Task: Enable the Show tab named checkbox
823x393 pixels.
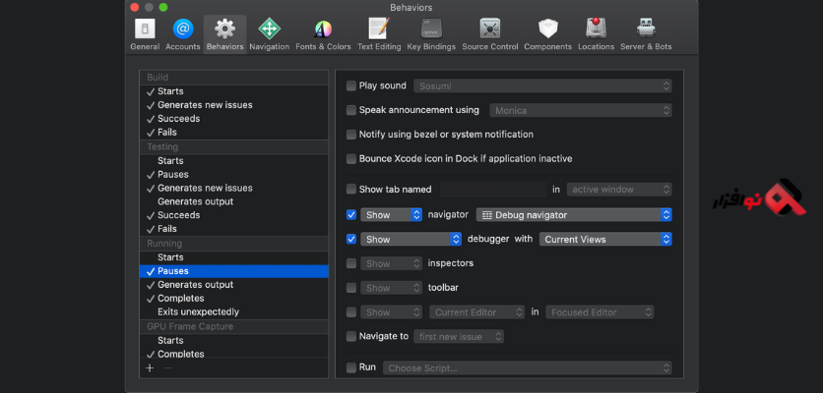Action: tap(351, 190)
